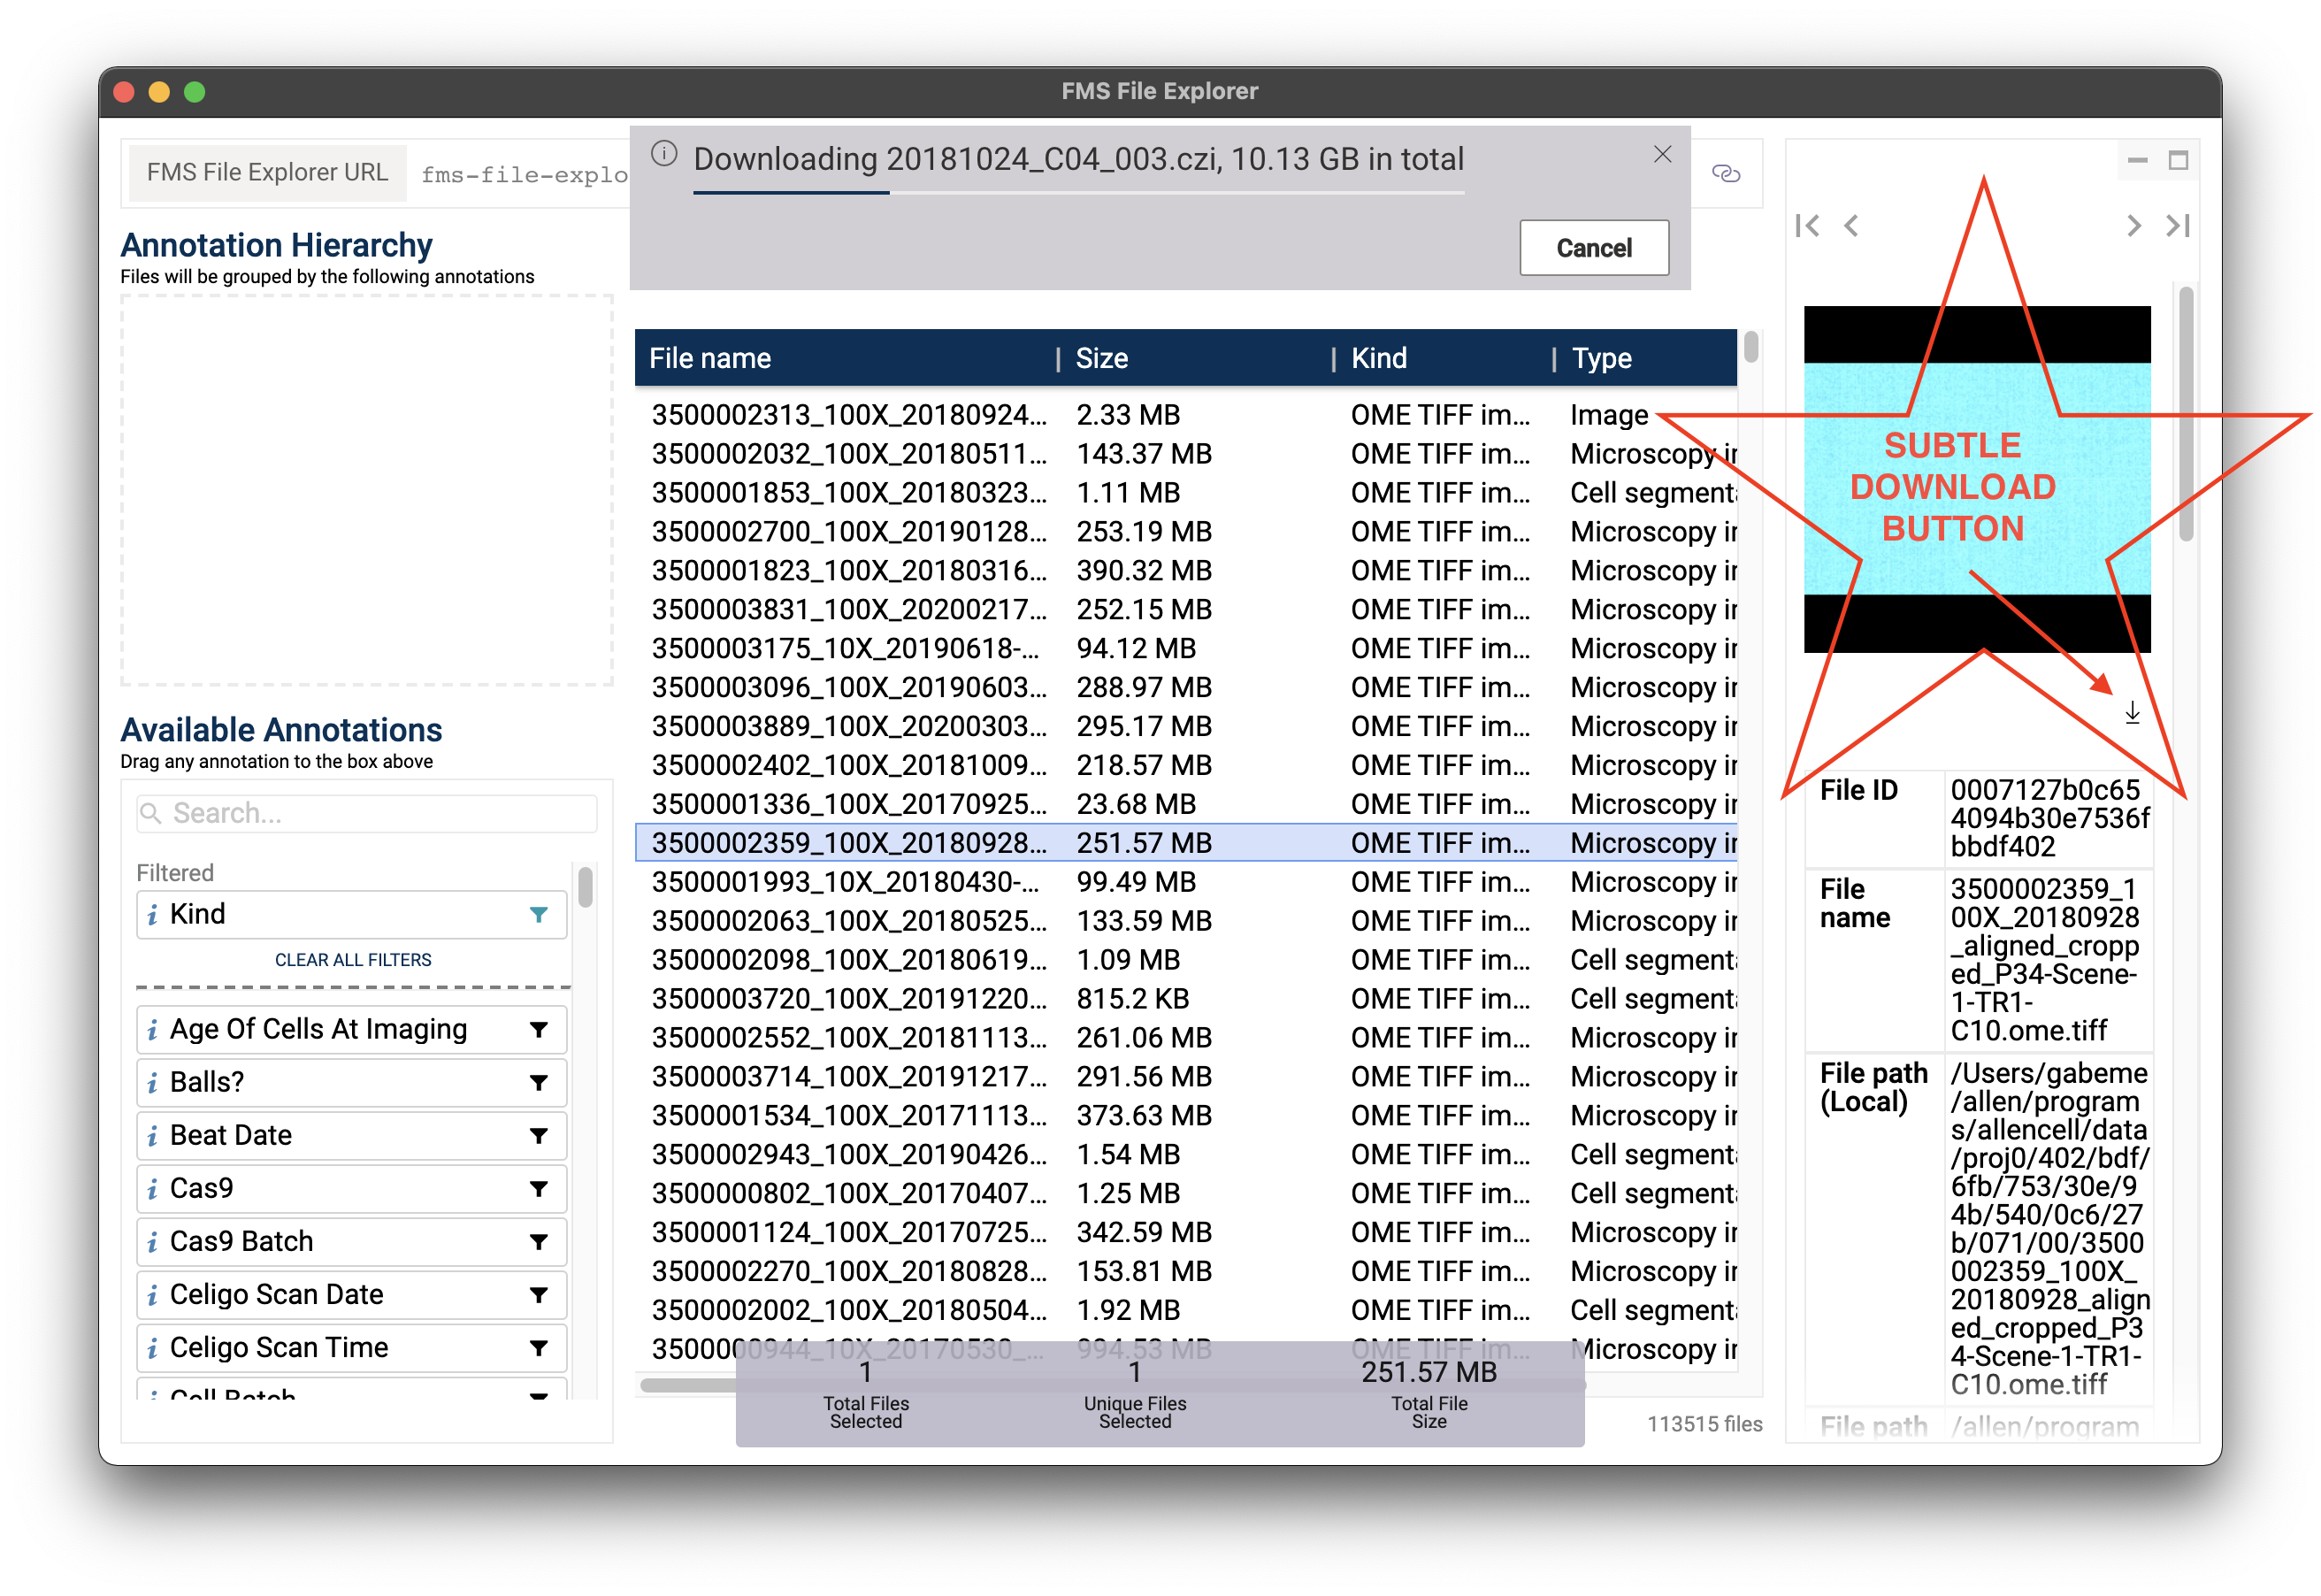Click the file list vertical scrollbar
Image resolution: width=2321 pixels, height=1596 pixels.
[1750, 348]
